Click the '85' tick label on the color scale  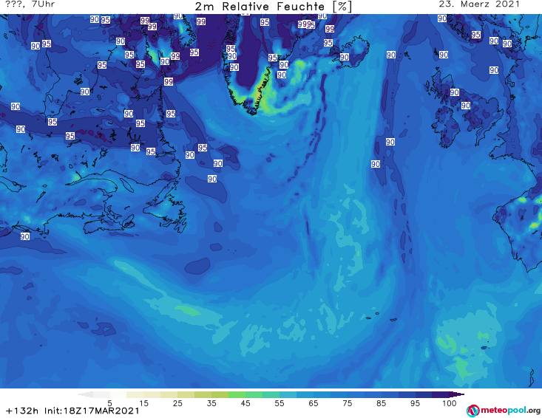coord(381,403)
